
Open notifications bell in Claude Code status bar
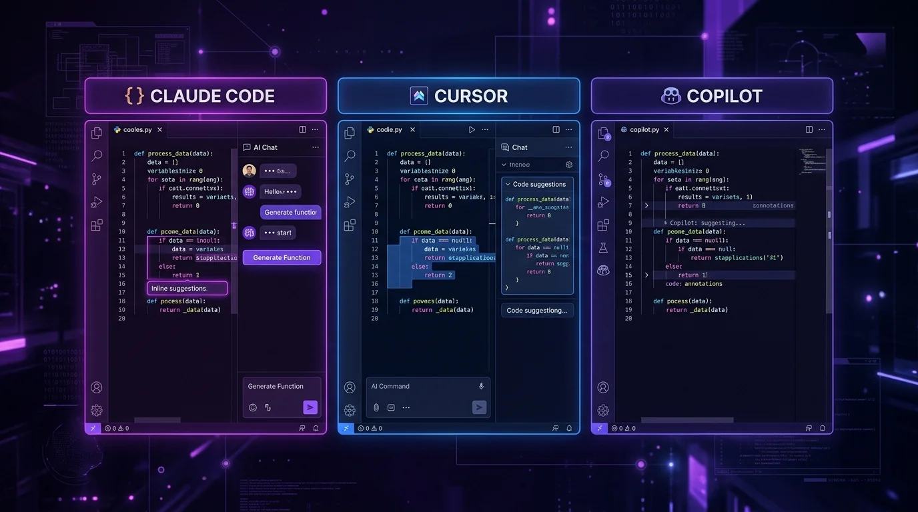click(316, 428)
